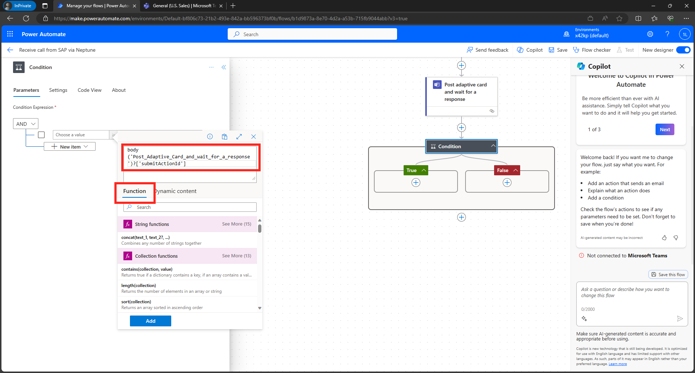Go back using the arrow beside flow name
Screen dimensions: 695x373
coord(10,50)
